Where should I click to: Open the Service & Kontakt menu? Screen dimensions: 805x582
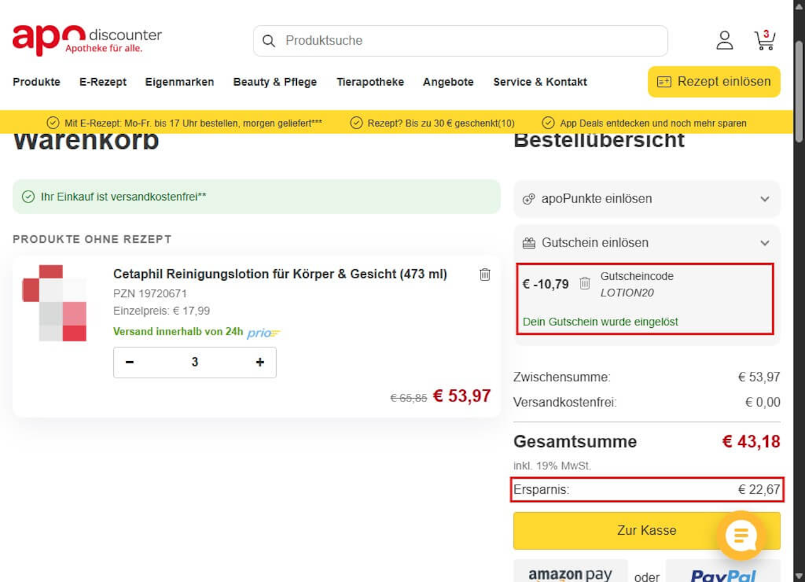pyautogui.click(x=540, y=82)
